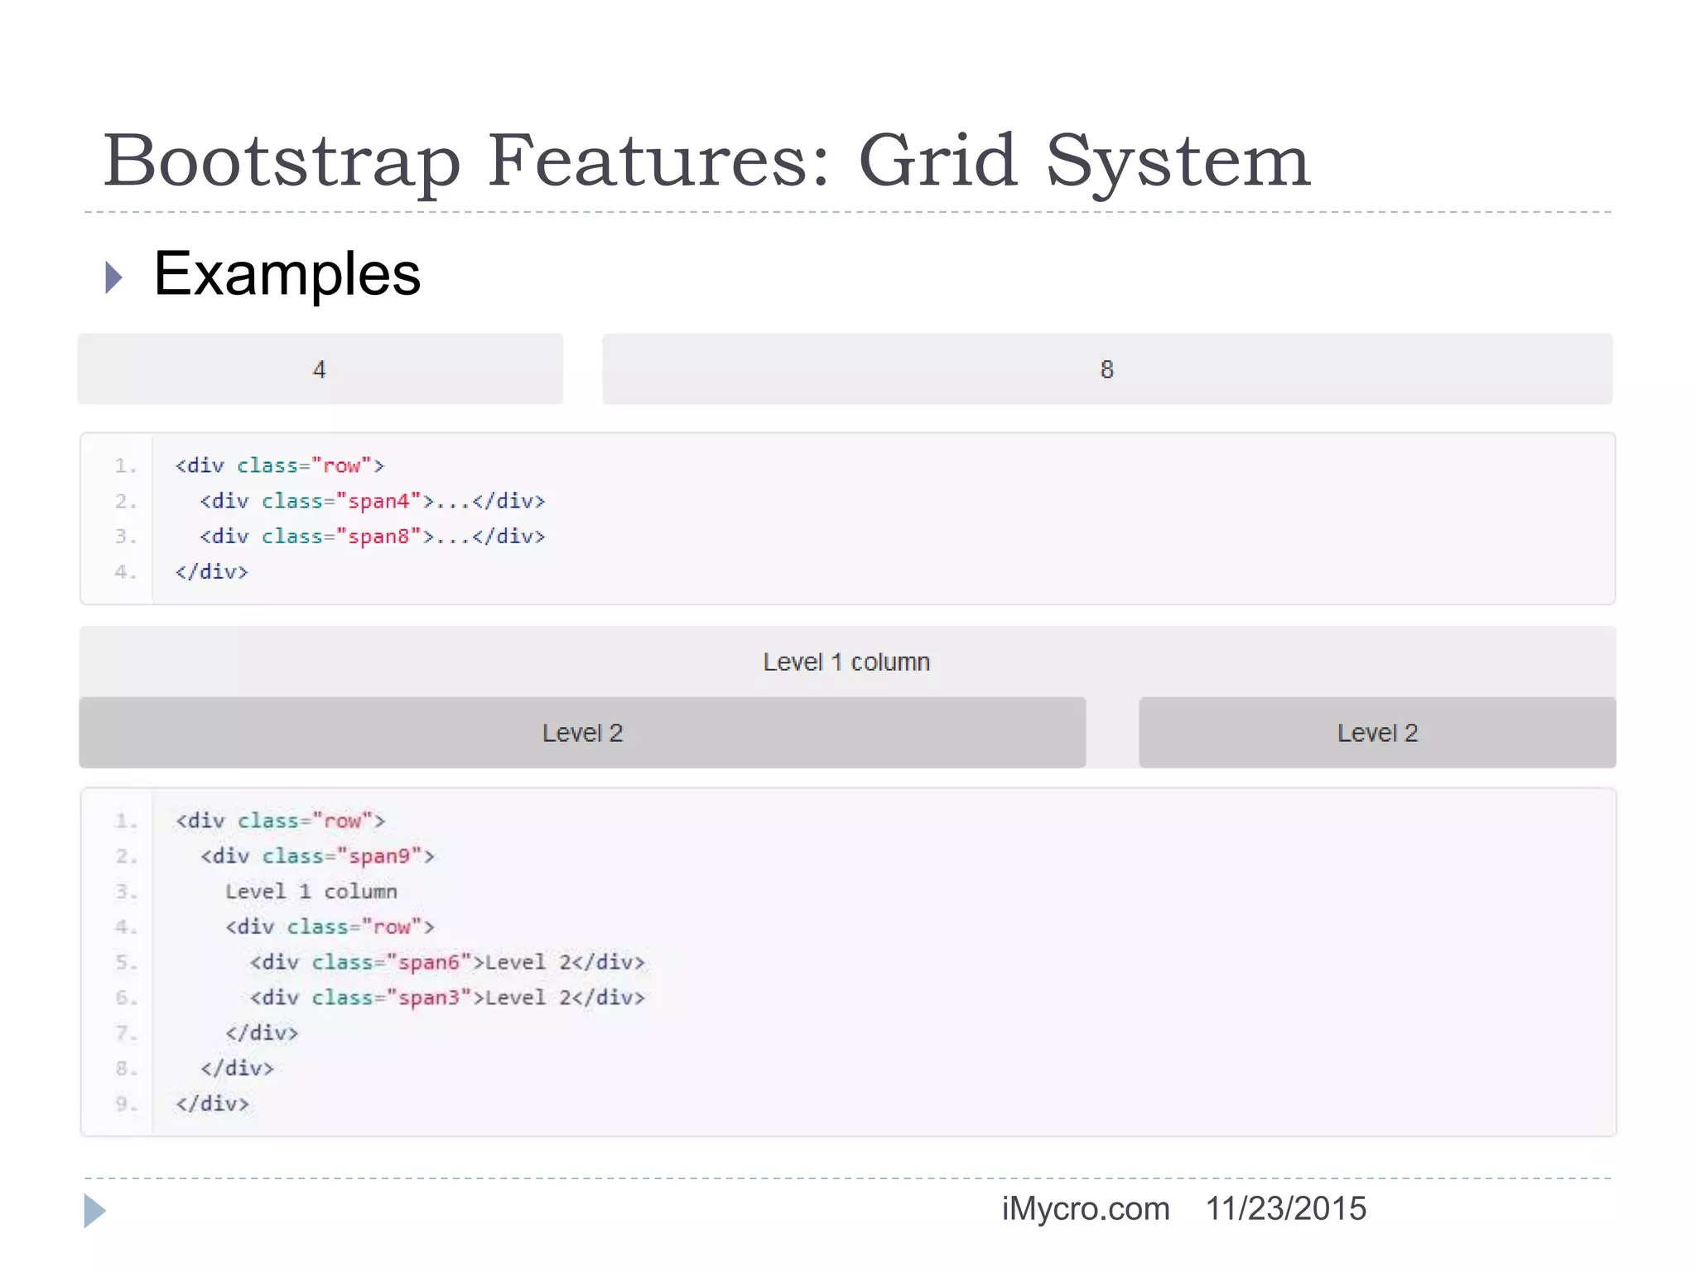Click line number 1. in second code block
Image resolution: width=1696 pixels, height=1272 pixels.
pyautogui.click(x=126, y=821)
